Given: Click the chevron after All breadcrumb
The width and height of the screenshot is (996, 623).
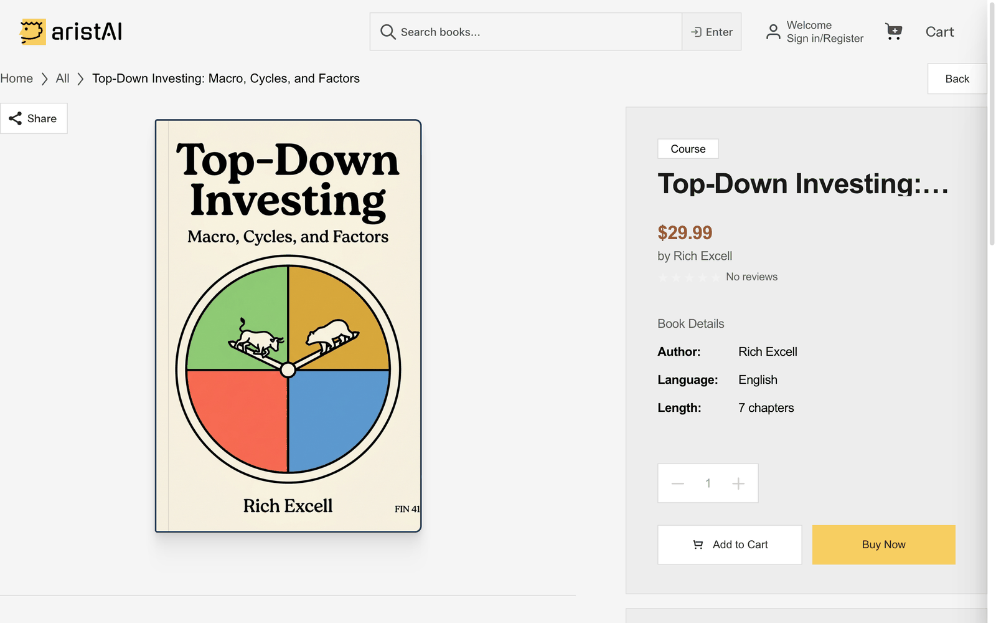Looking at the screenshot, I should click(80, 79).
